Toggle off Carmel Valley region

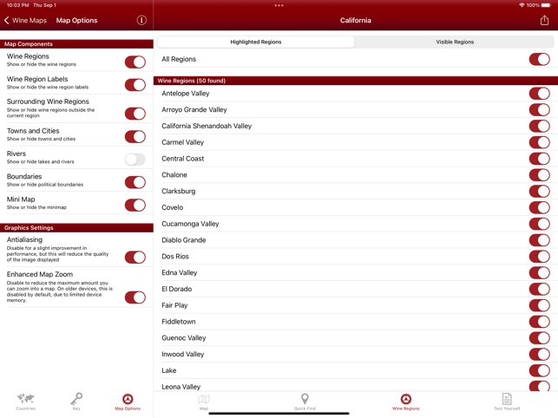[539, 142]
